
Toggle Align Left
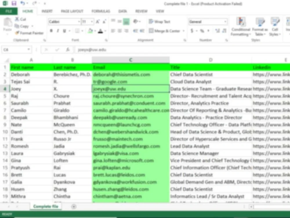pyautogui.click(x=113, y=31)
